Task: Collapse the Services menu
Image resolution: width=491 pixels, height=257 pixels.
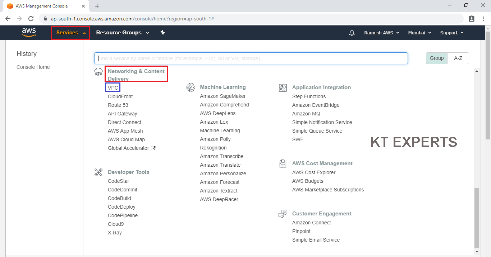Action: tap(71, 33)
